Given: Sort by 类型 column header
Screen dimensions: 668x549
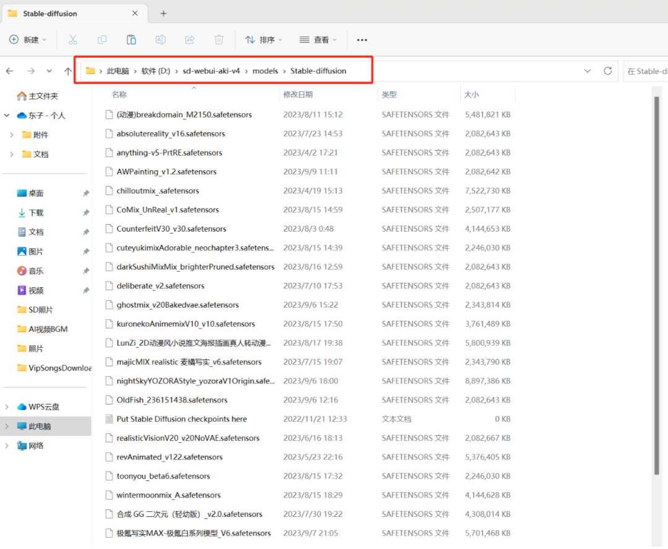Looking at the screenshot, I should [x=390, y=94].
